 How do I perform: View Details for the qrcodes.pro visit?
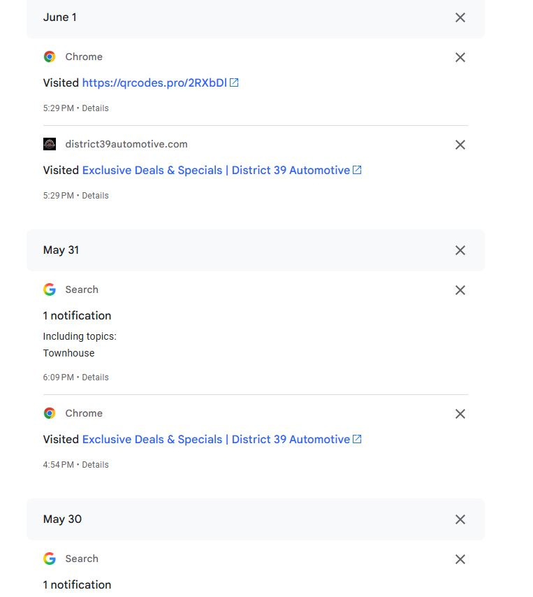coord(95,108)
